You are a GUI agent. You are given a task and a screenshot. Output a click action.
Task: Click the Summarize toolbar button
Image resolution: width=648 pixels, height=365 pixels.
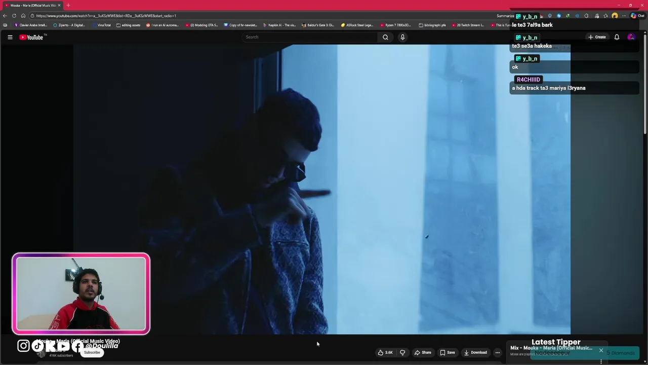(505, 16)
